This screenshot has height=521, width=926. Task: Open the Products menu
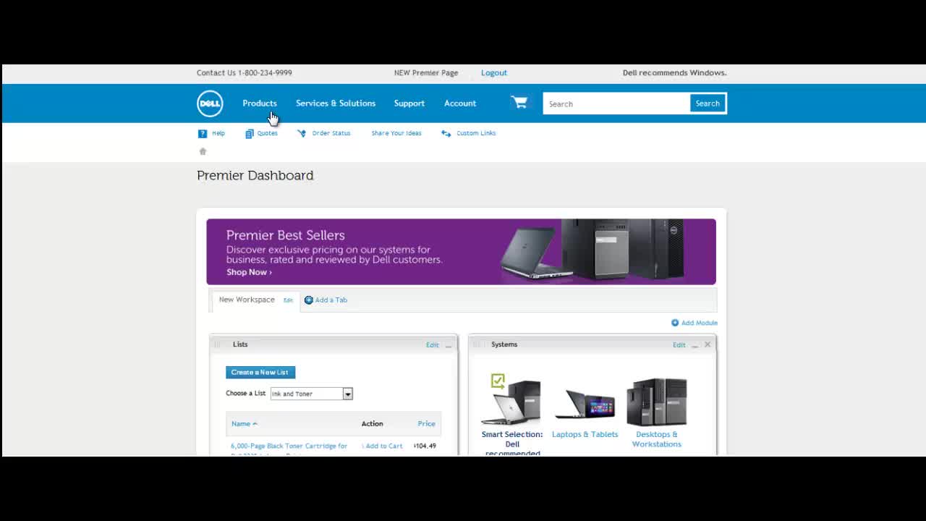point(260,103)
